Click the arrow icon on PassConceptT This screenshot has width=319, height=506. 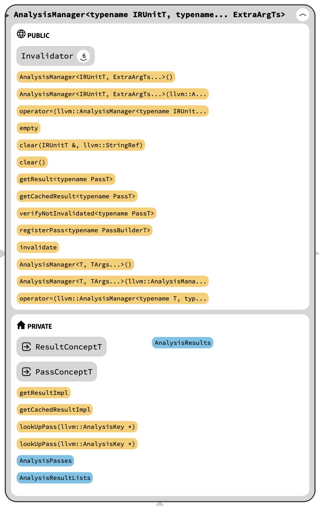click(x=26, y=372)
